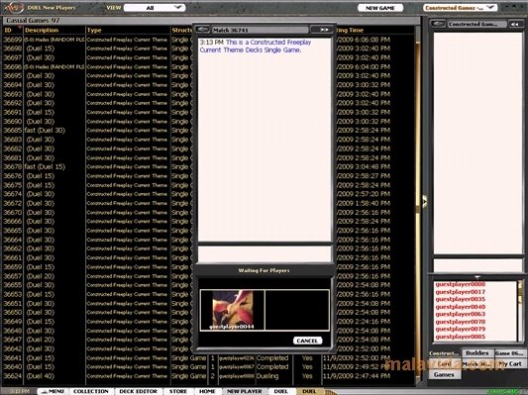The width and height of the screenshot is (528, 395).
Task: Cancel waiting for players
Action: (x=307, y=341)
